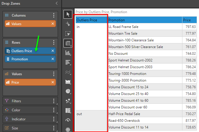Remove Price chip from Values zone

(x=53, y=82)
